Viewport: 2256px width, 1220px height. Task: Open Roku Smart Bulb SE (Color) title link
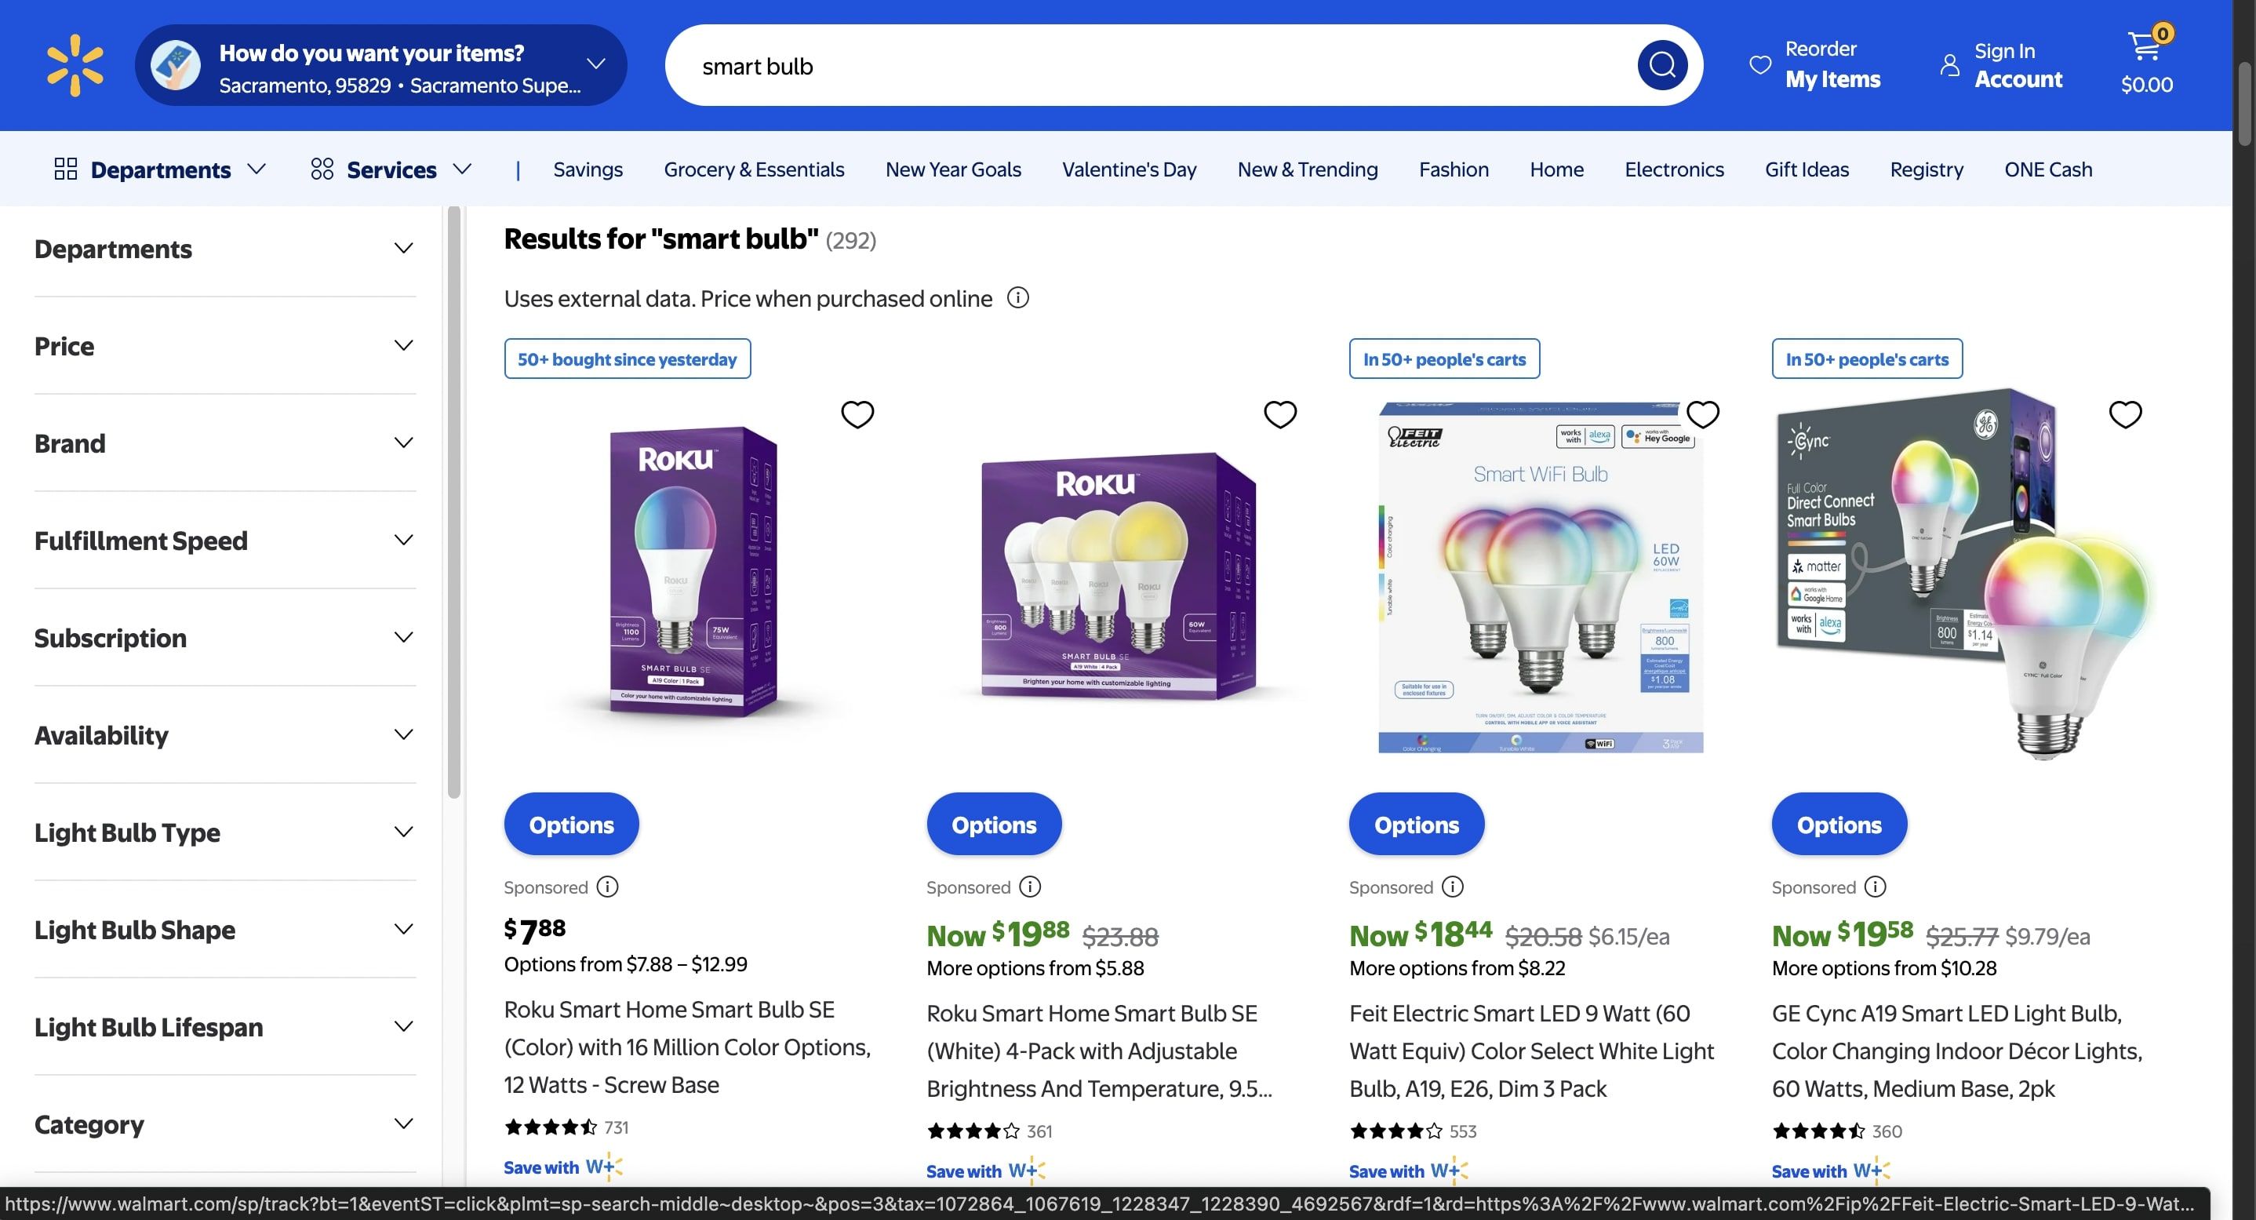coord(687,1047)
